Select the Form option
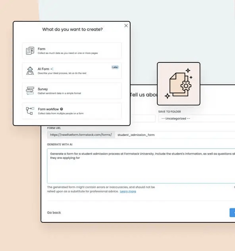Viewport: 235px width, 251px height. pos(72,50)
